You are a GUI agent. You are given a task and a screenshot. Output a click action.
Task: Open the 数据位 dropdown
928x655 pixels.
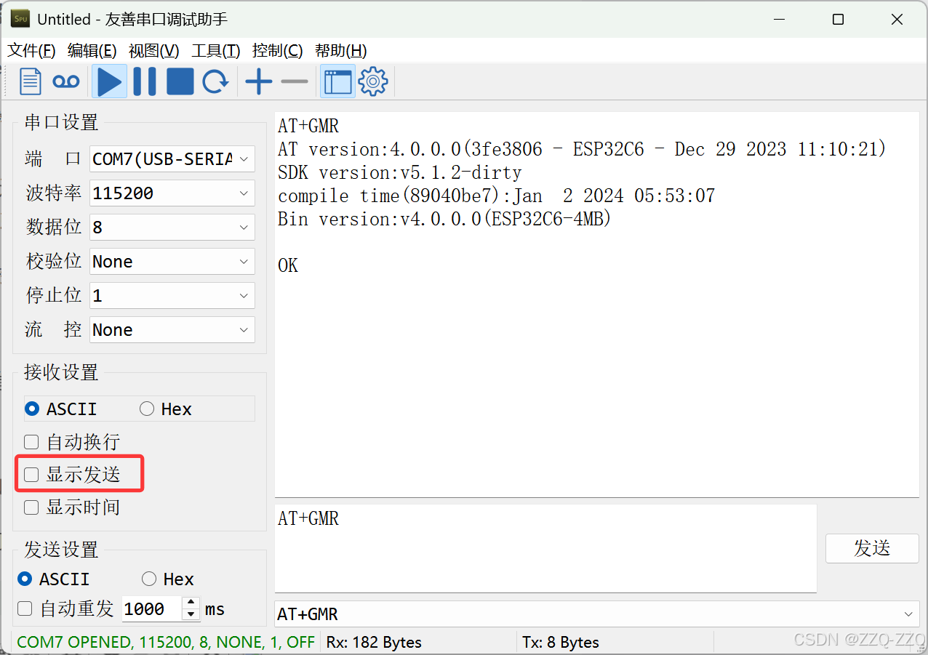coord(172,228)
